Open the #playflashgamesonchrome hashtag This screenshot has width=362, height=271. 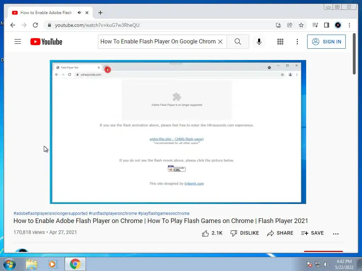pos(164,213)
